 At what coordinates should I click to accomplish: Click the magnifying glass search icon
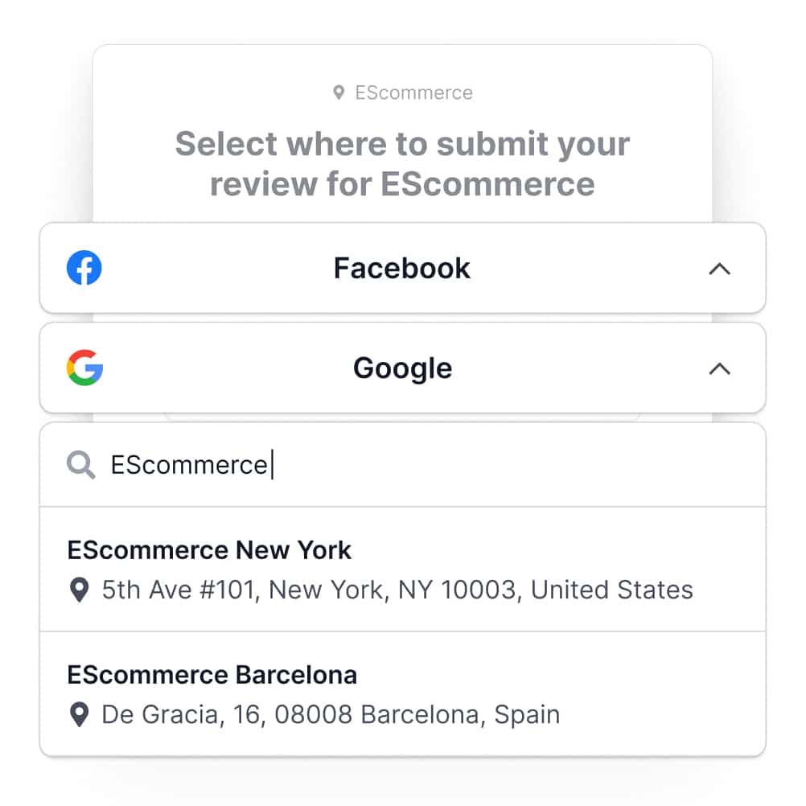(80, 465)
